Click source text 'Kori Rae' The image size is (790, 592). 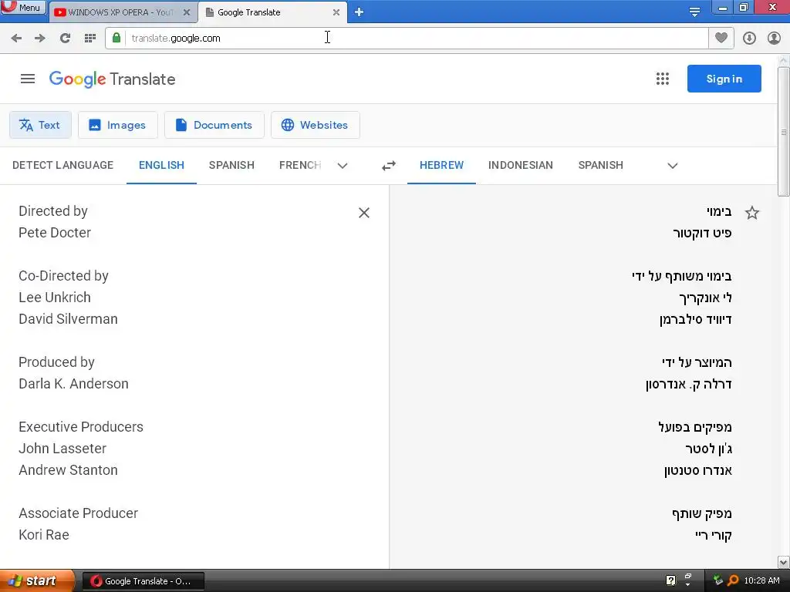44,535
